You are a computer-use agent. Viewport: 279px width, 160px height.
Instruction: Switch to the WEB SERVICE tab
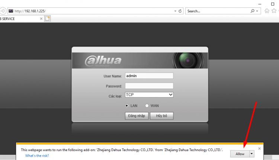tap(20, 19)
